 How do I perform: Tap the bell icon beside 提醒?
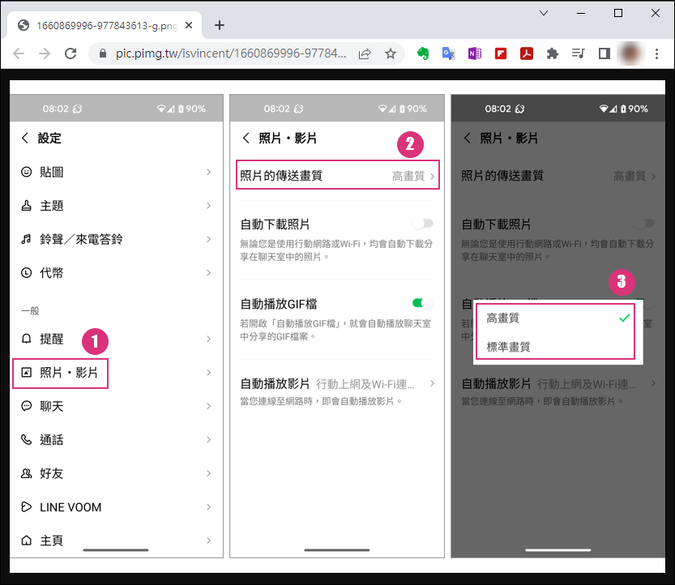26,339
